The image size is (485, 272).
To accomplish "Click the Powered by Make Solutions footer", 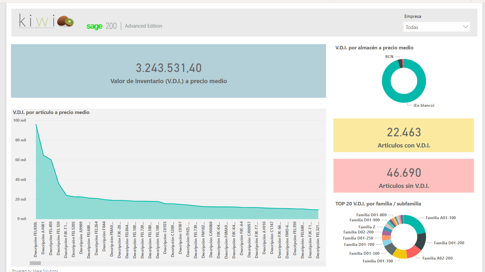I will (x=35, y=270).
